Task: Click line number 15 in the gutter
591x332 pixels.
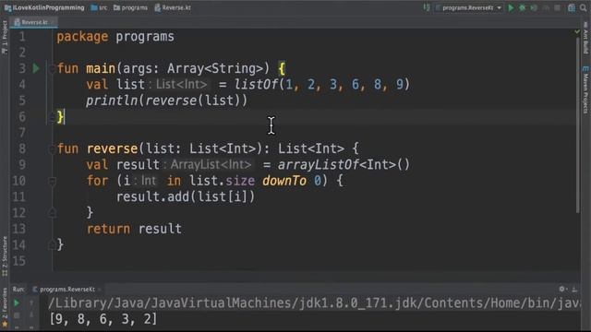Action: (18, 261)
